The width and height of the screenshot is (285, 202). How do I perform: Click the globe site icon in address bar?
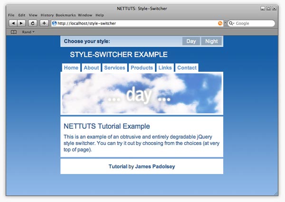point(55,23)
